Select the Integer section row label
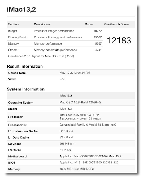The image size is (141, 177). pos(13,31)
